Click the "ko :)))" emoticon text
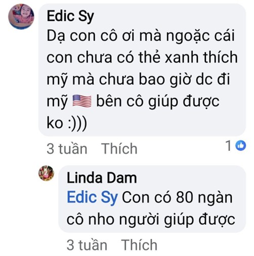 click(67, 123)
